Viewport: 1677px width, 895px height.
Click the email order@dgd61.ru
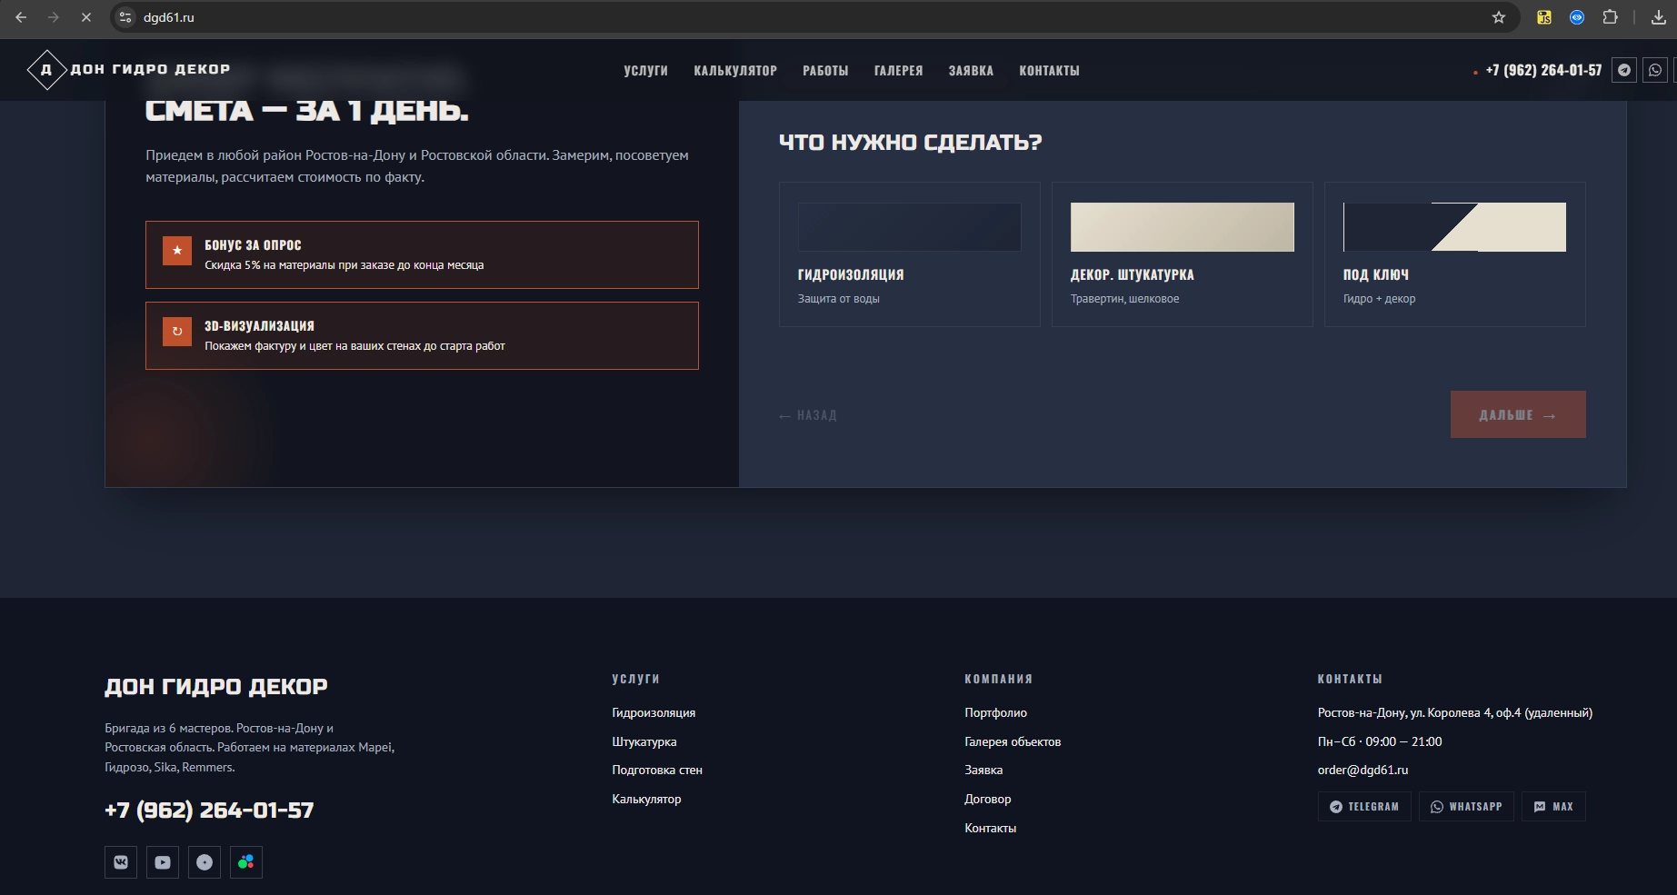click(x=1363, y=771)
